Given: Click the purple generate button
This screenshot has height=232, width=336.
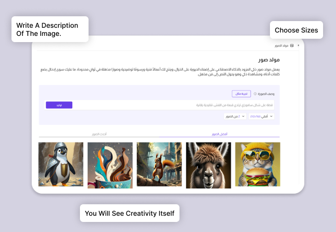Looking at the screenshot, I should coord(59,105).
